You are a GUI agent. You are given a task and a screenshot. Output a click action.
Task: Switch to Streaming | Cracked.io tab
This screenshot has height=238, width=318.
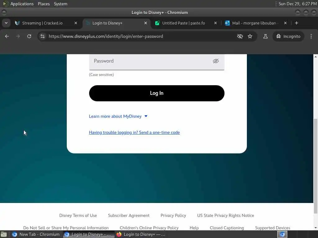(x=42, y=23)
